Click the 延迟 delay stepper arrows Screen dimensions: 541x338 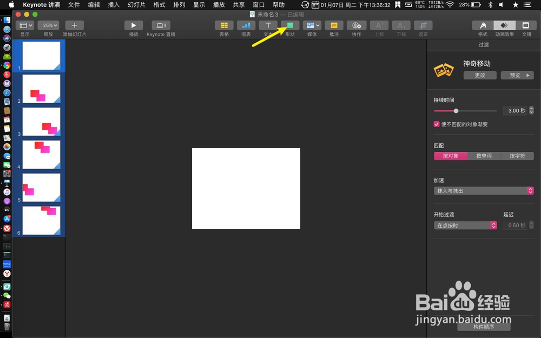[531, 225]
